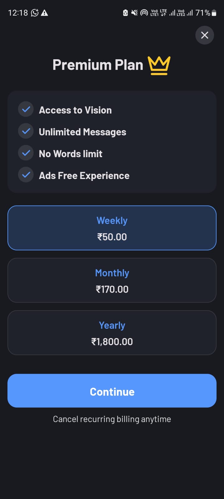Select the Weekly ₹50.00 plan
224x499 pixels.
[112, 228]
